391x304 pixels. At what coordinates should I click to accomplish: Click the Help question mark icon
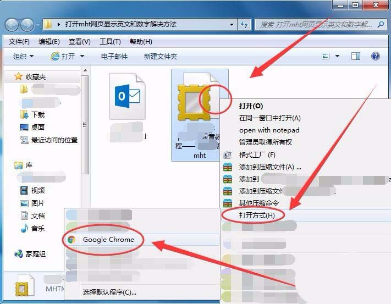tap(376, 56)
